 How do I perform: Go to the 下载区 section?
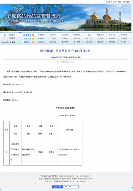88,35
